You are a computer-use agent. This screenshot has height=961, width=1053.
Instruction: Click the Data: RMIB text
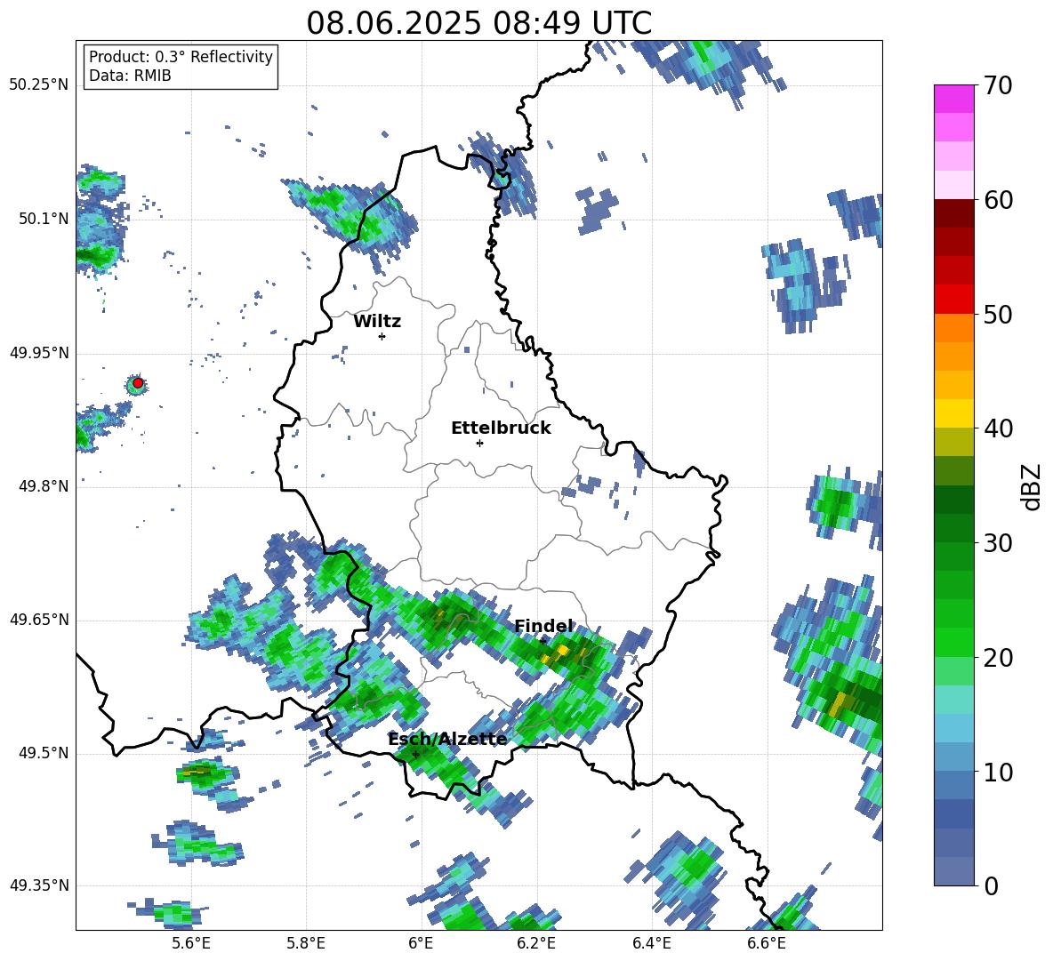click(130, 76)
